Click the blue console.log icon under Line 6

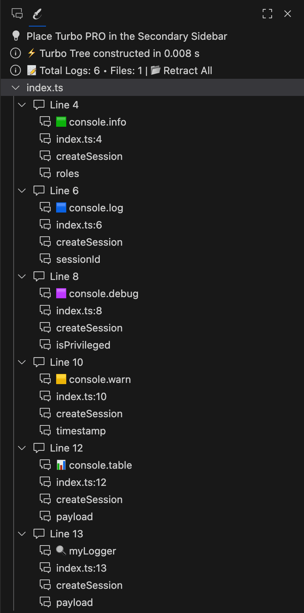click(x=61, y=207)
